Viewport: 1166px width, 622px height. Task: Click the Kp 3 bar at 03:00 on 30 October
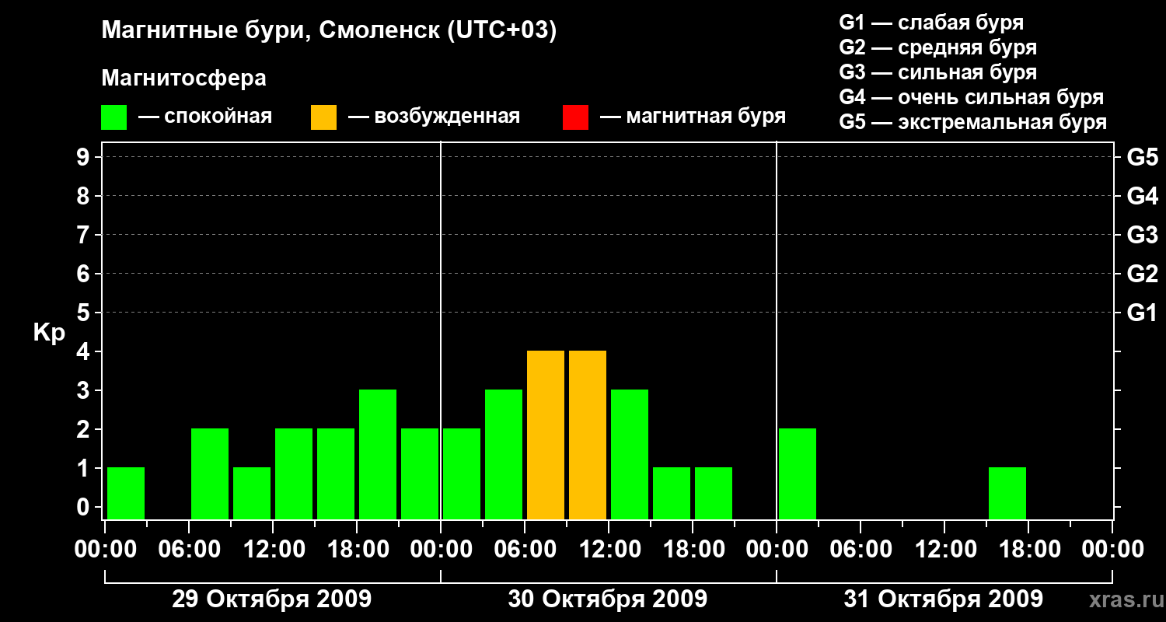coord(504,454)
